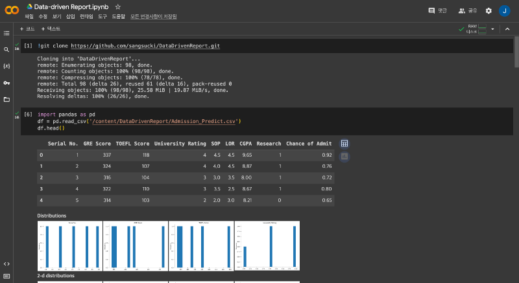
Task: Click the all changes saved link
Action: click(153, 16)
